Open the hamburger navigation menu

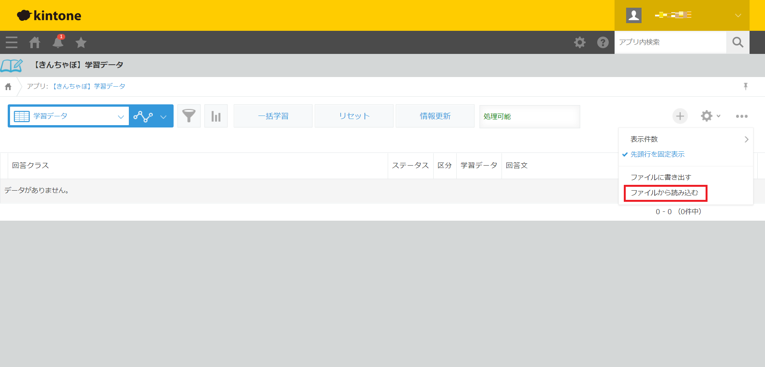tap(12, 42)
